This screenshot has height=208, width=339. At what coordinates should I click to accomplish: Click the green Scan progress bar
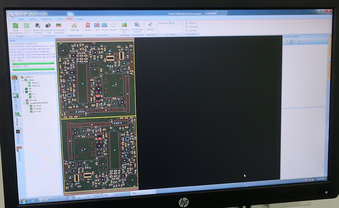pos(33,63)
